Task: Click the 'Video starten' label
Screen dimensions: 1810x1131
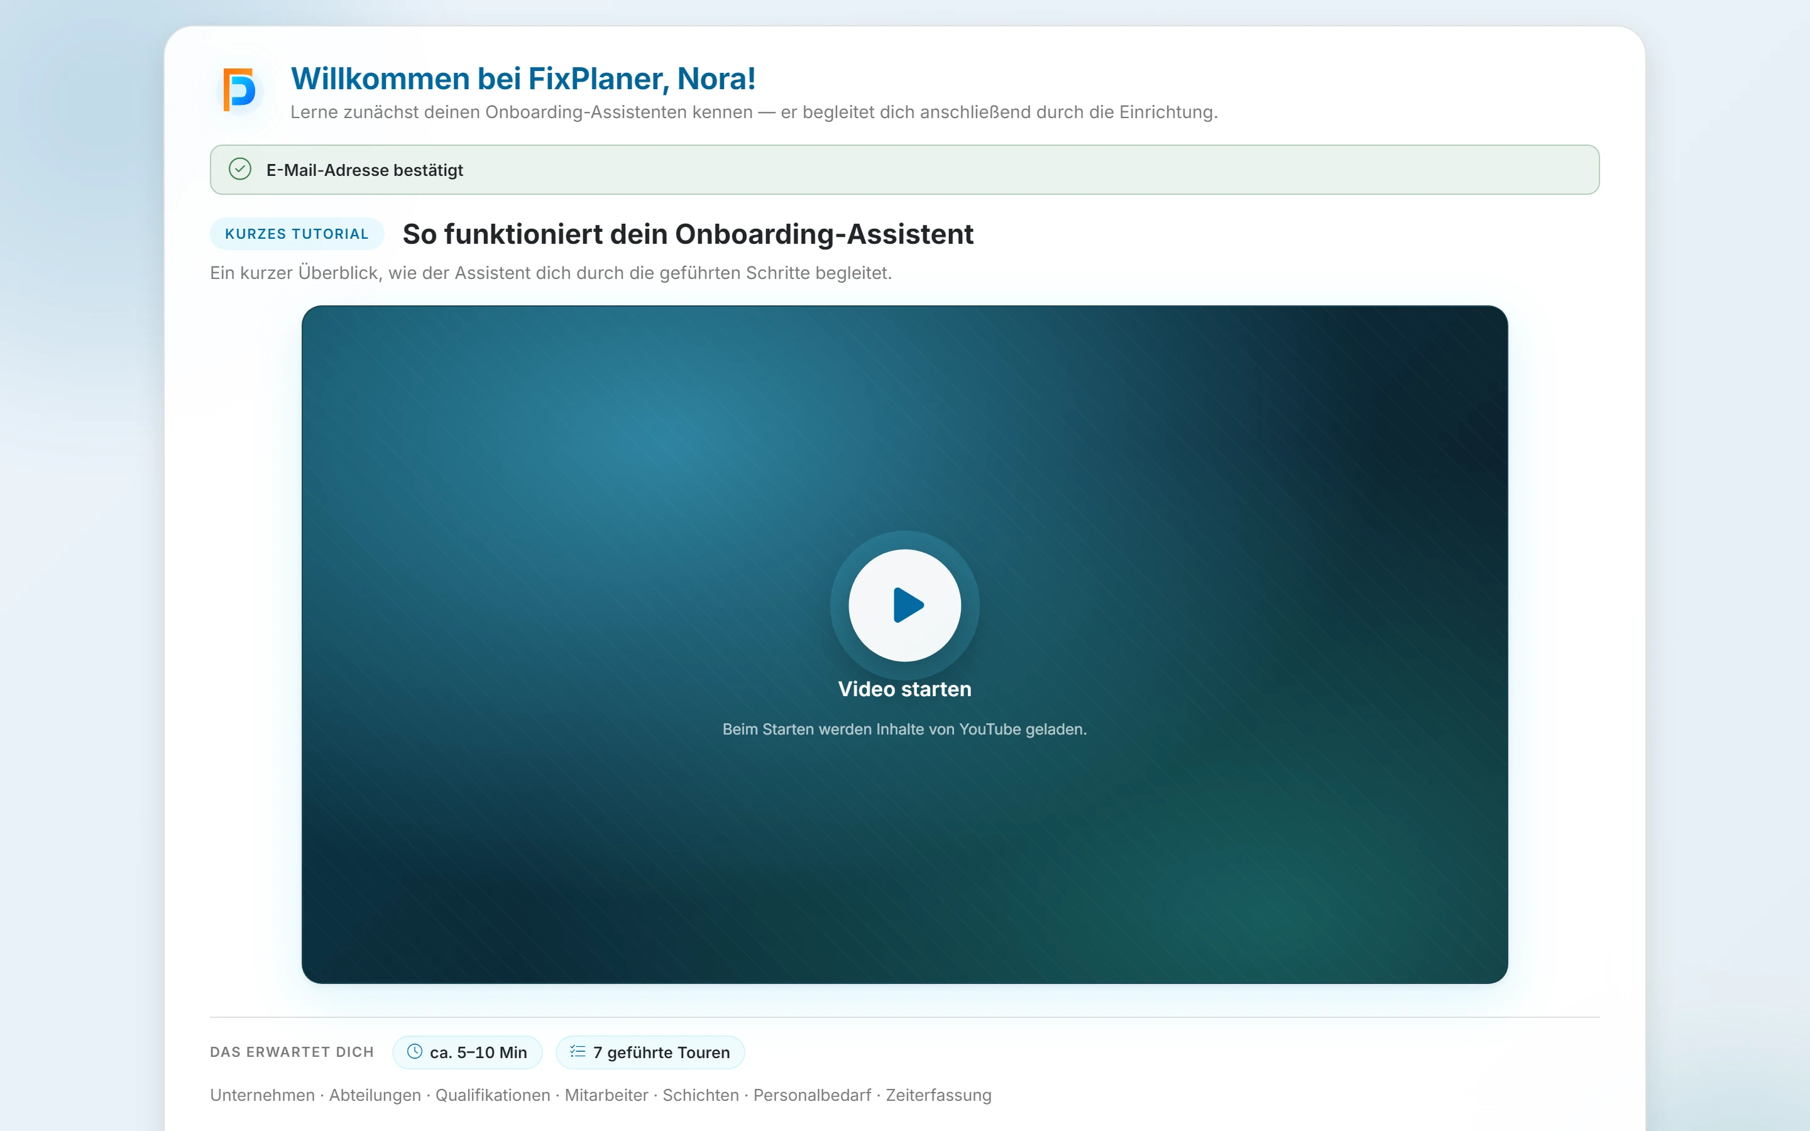Action: [x=904, y=689]
